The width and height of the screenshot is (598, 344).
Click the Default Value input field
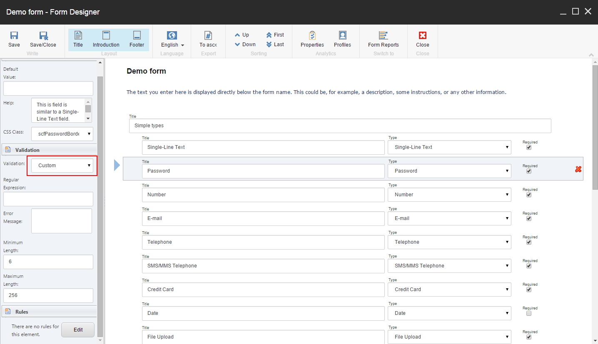pos(48,88)
